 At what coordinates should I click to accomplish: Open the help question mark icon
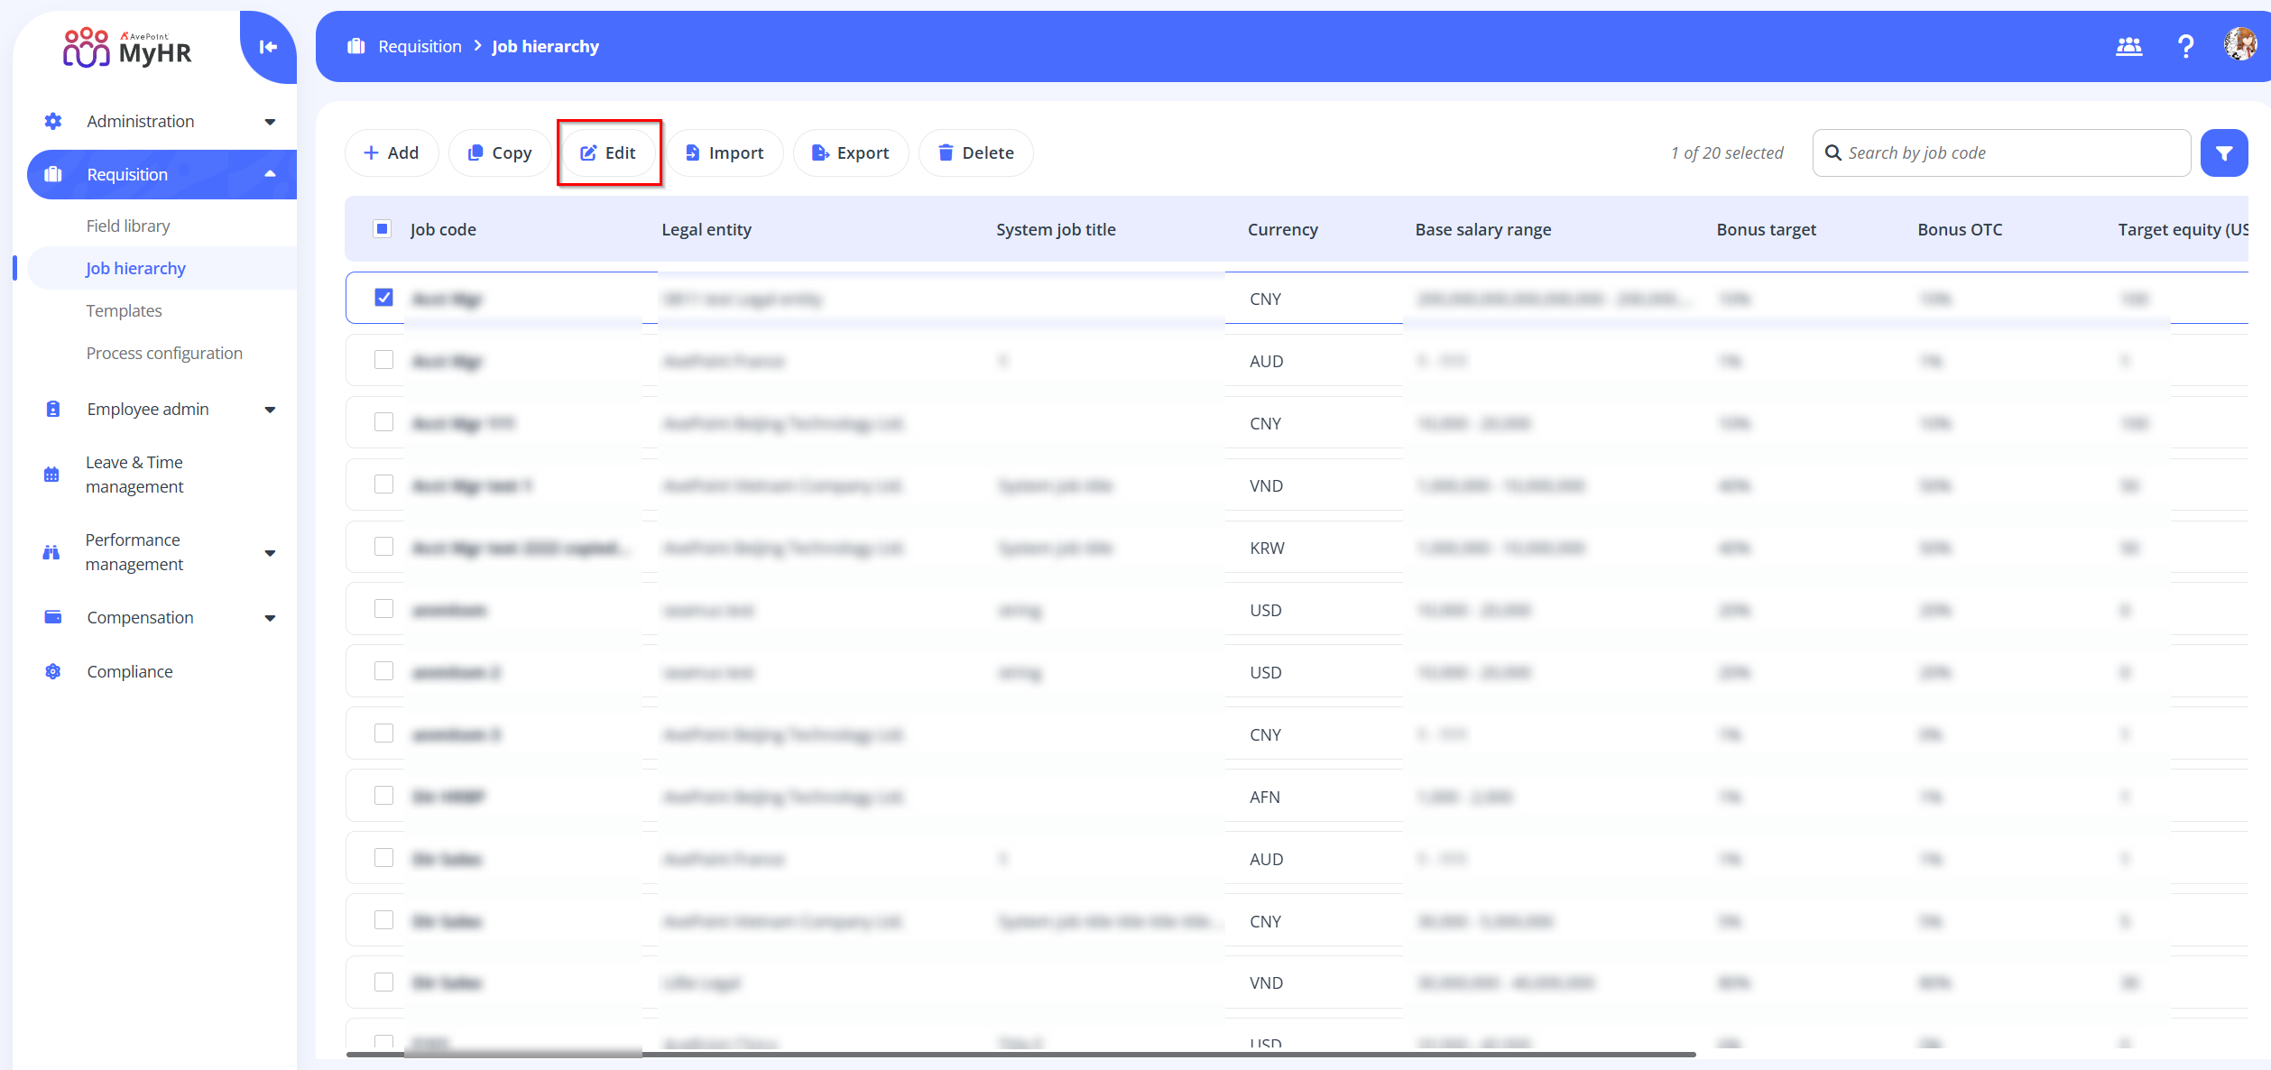click(x=2185, y=46)
